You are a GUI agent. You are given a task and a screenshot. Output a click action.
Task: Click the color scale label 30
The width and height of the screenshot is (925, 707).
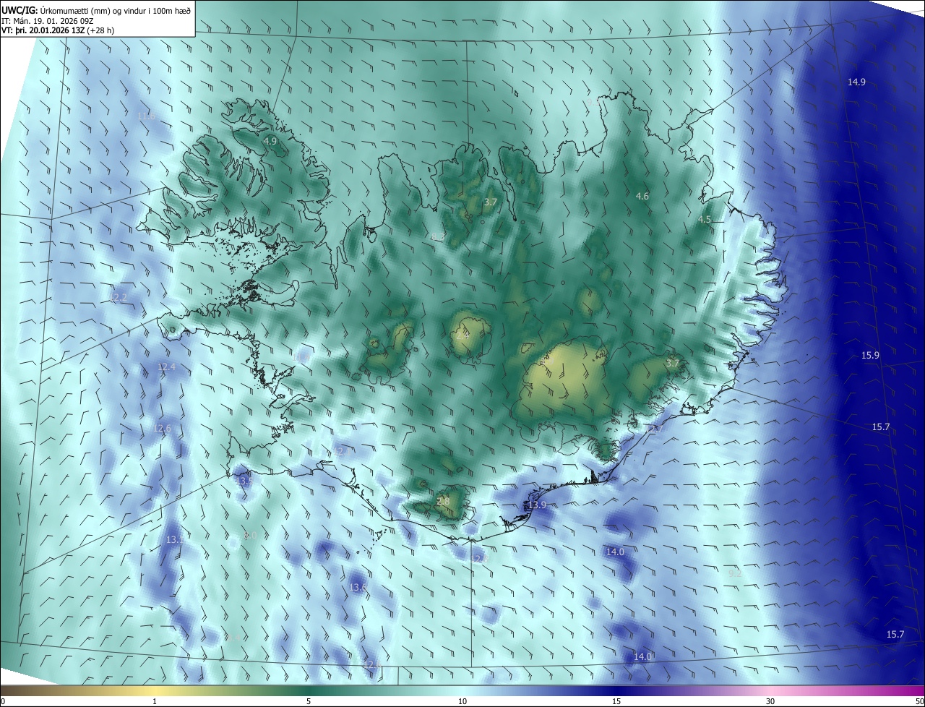pyautogui.click(x=770, y=701)
